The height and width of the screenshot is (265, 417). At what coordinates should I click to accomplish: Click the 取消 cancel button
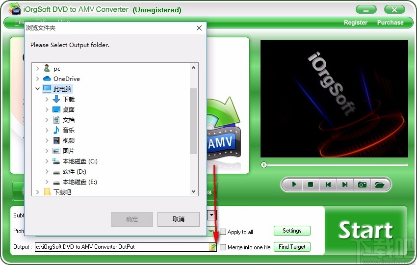[x=179, y=219]
